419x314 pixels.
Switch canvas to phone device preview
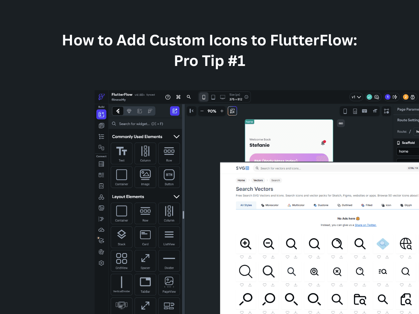coord(204,97)
